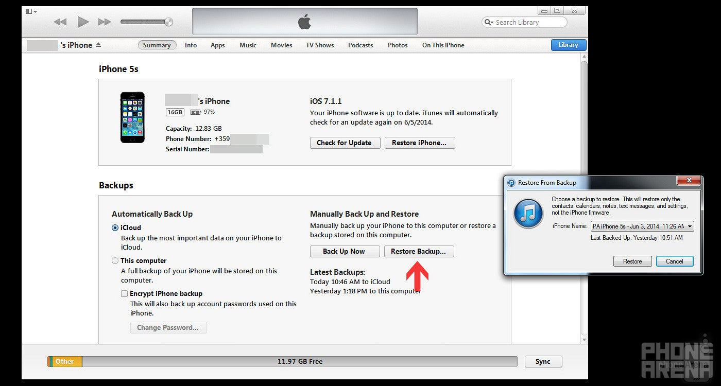The image size is (721, 386).
Task: Eject the iPhone using the eject icon
Action: 98,45
